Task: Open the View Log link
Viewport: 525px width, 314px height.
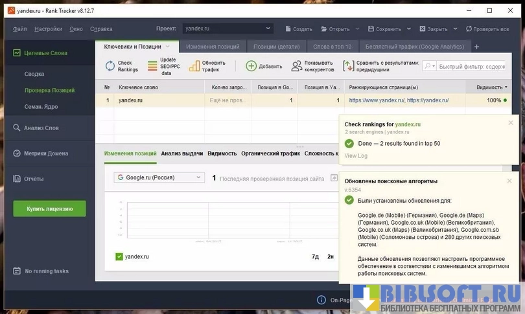Action: [356, 155]
